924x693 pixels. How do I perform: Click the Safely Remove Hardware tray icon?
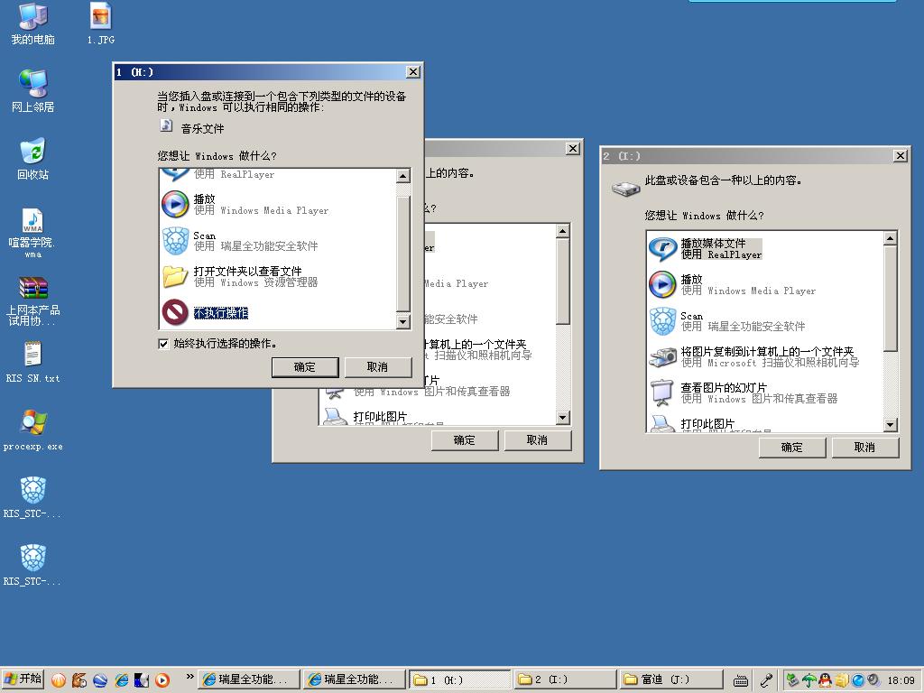point(792,680)
